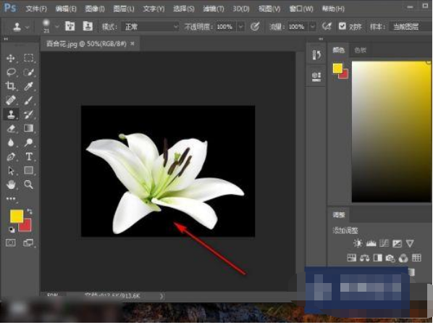The height and width of the screenshot is (325, 433).
Task: Open the Filter menu
Action: tap(213, 9)
